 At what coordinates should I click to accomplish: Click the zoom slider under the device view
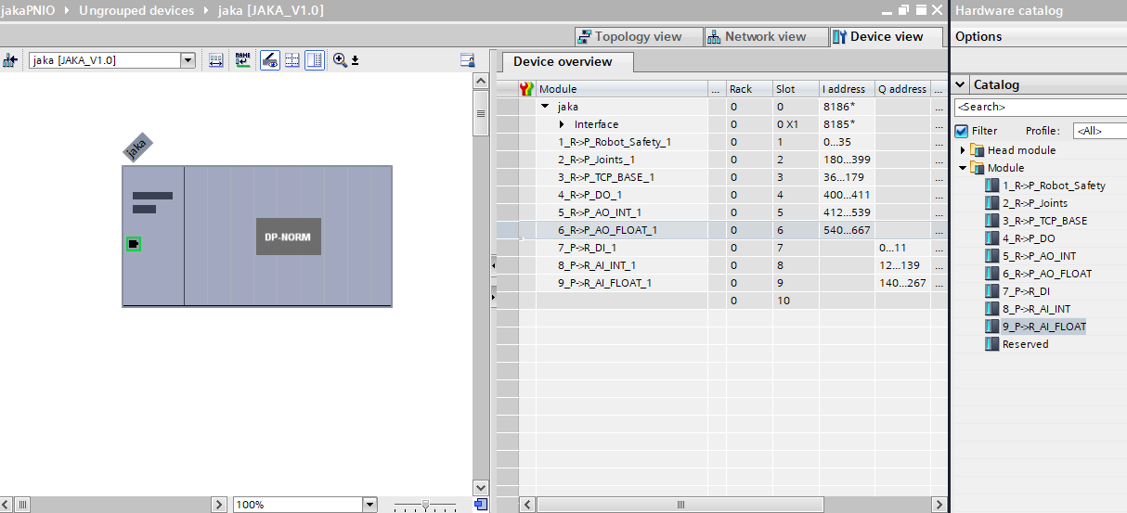(x=425, y=505)
